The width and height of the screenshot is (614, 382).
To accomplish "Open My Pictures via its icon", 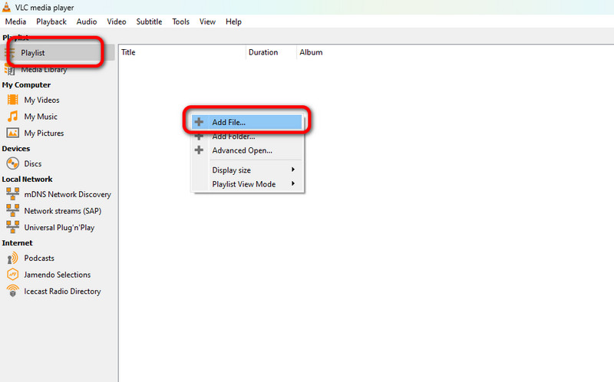I will (12, 133).
